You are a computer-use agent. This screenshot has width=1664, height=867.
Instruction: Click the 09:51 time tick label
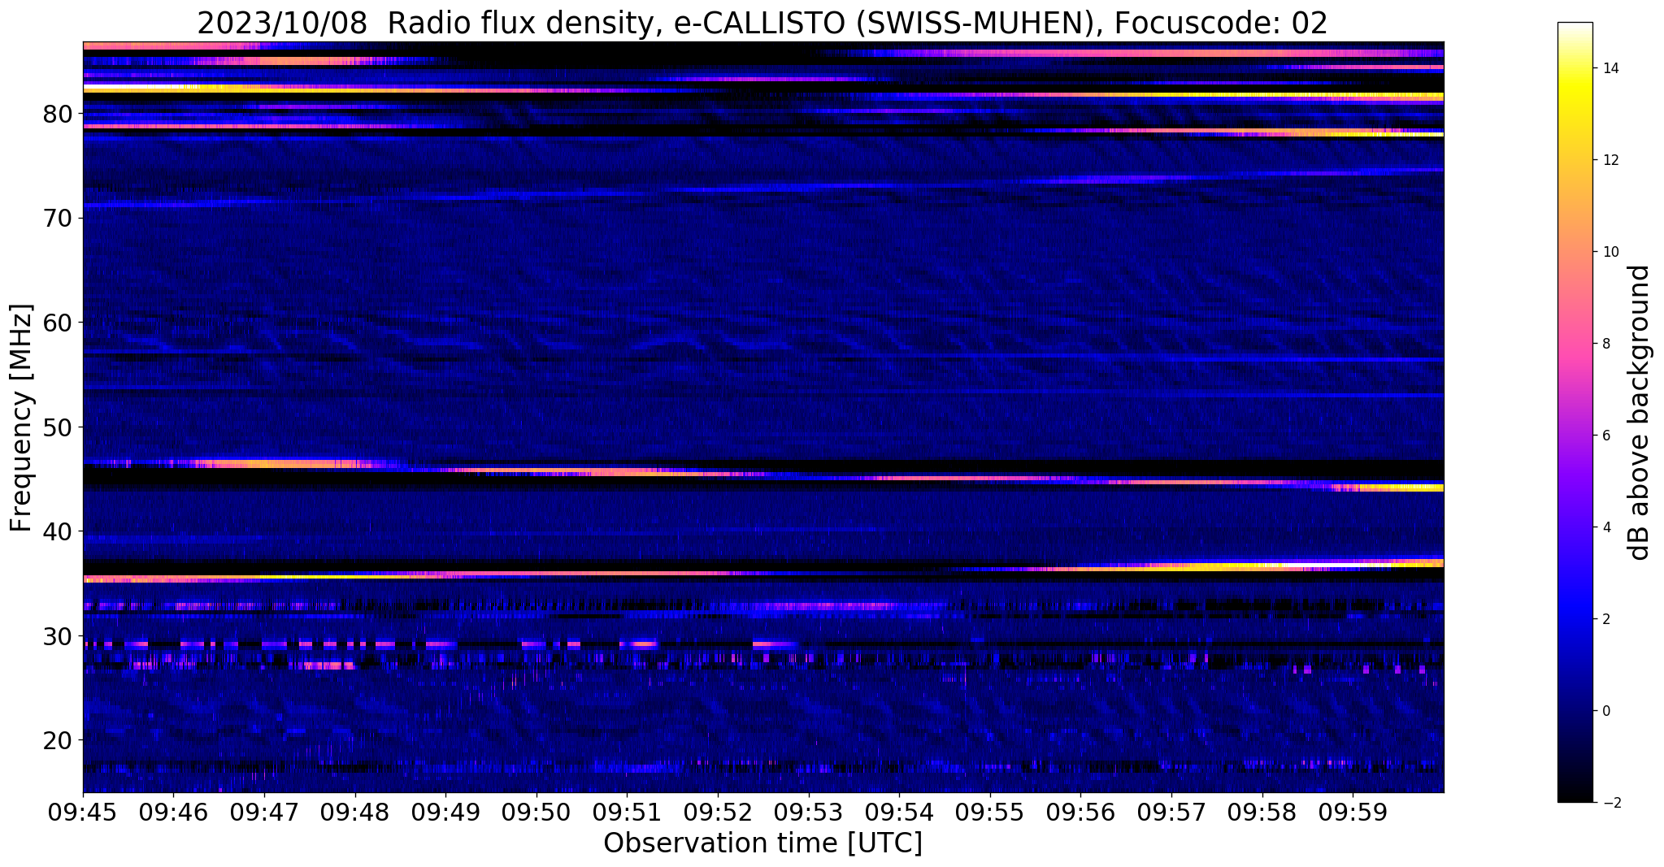(627, 813)
